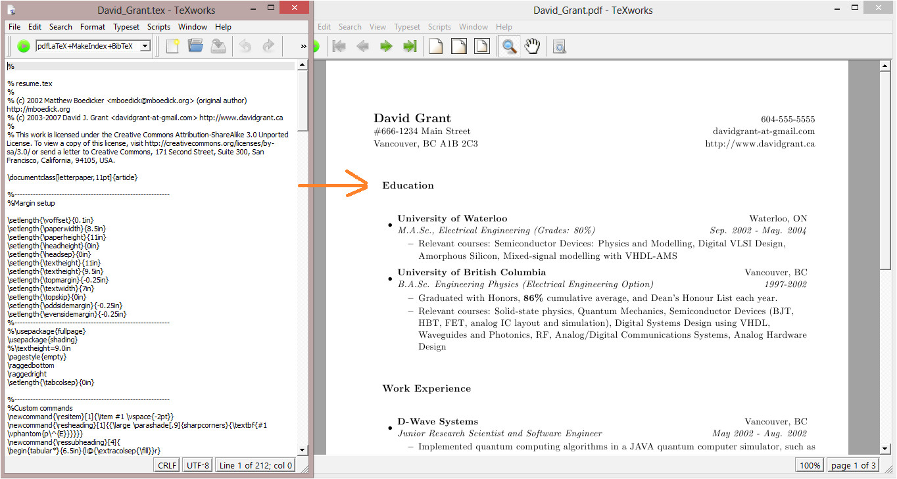Toggle the Magnify glass tool
The image size is (897, 479).
point(508,46)
